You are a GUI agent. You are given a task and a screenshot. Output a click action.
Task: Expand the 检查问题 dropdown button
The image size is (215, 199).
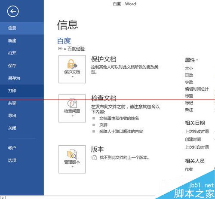click(72, 108)
